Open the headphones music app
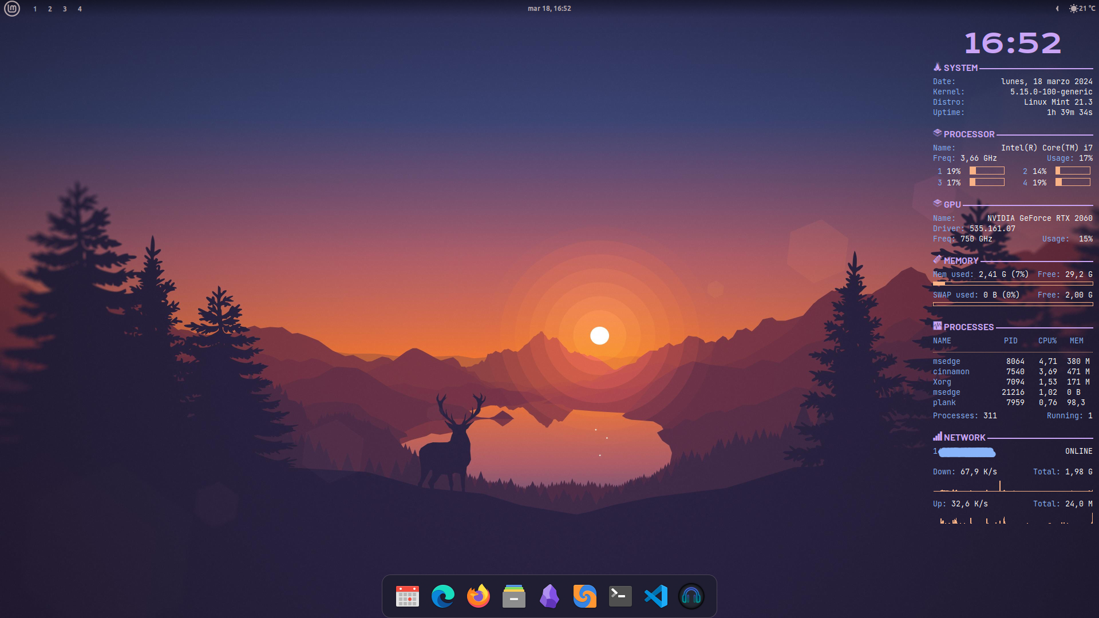1099x618 pixels. (691, 596)
